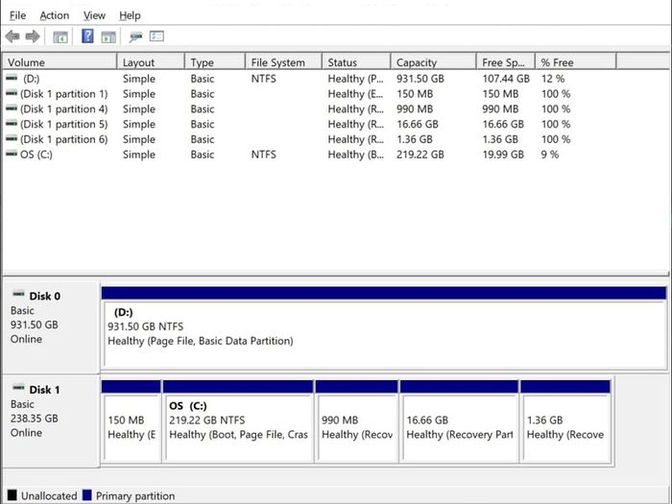Open the Help menu
This screenshot has height=504, width=672.
pyautogui.click(x=130, y=15)
